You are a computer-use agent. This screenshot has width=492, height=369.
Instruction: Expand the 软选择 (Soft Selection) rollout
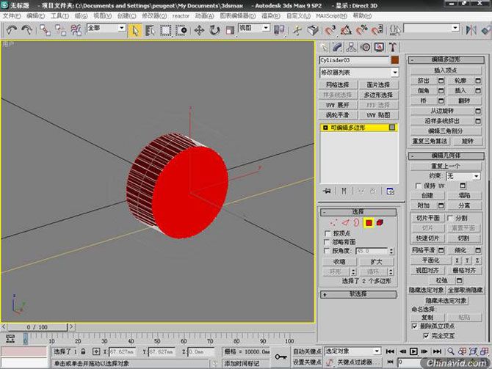[x=358, y=294]
